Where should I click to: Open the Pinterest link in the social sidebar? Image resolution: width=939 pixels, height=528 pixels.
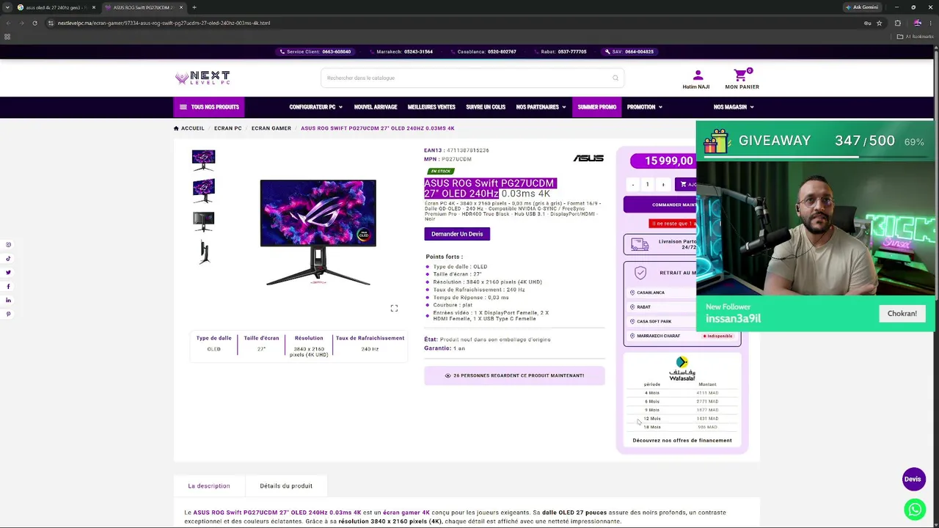point(9,314)
